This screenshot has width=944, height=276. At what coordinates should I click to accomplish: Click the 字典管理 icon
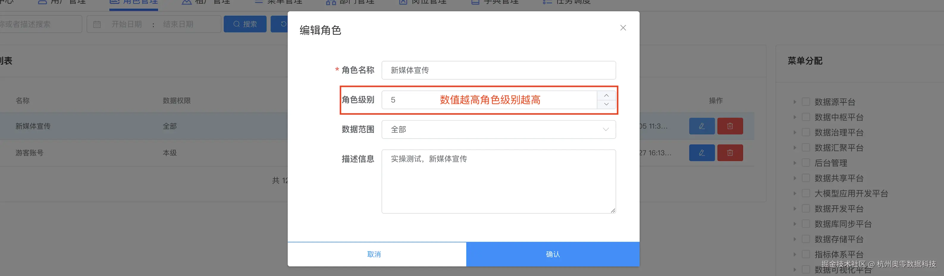(x=475, y=2)
